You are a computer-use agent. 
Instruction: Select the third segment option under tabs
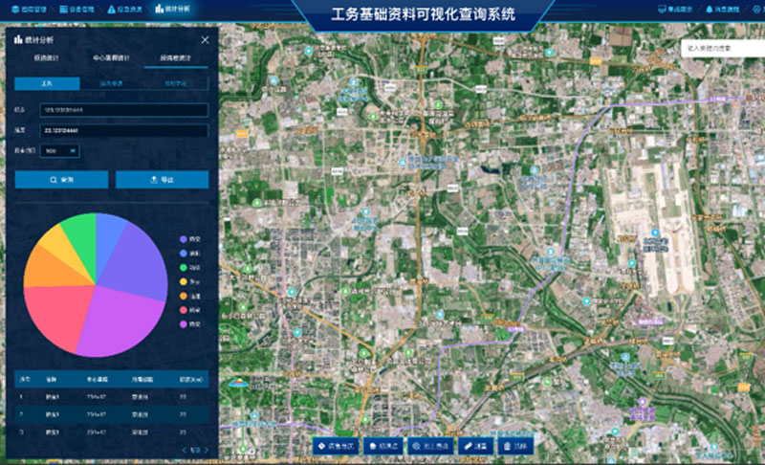(175, 83)
